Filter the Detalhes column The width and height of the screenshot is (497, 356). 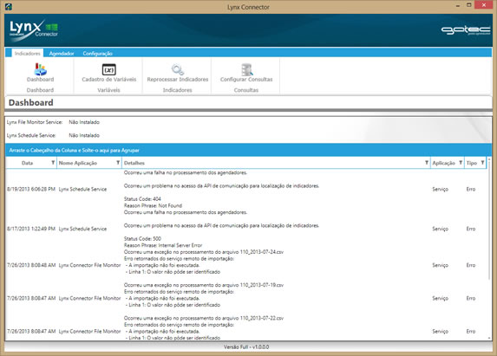click(x=427, y=163)
